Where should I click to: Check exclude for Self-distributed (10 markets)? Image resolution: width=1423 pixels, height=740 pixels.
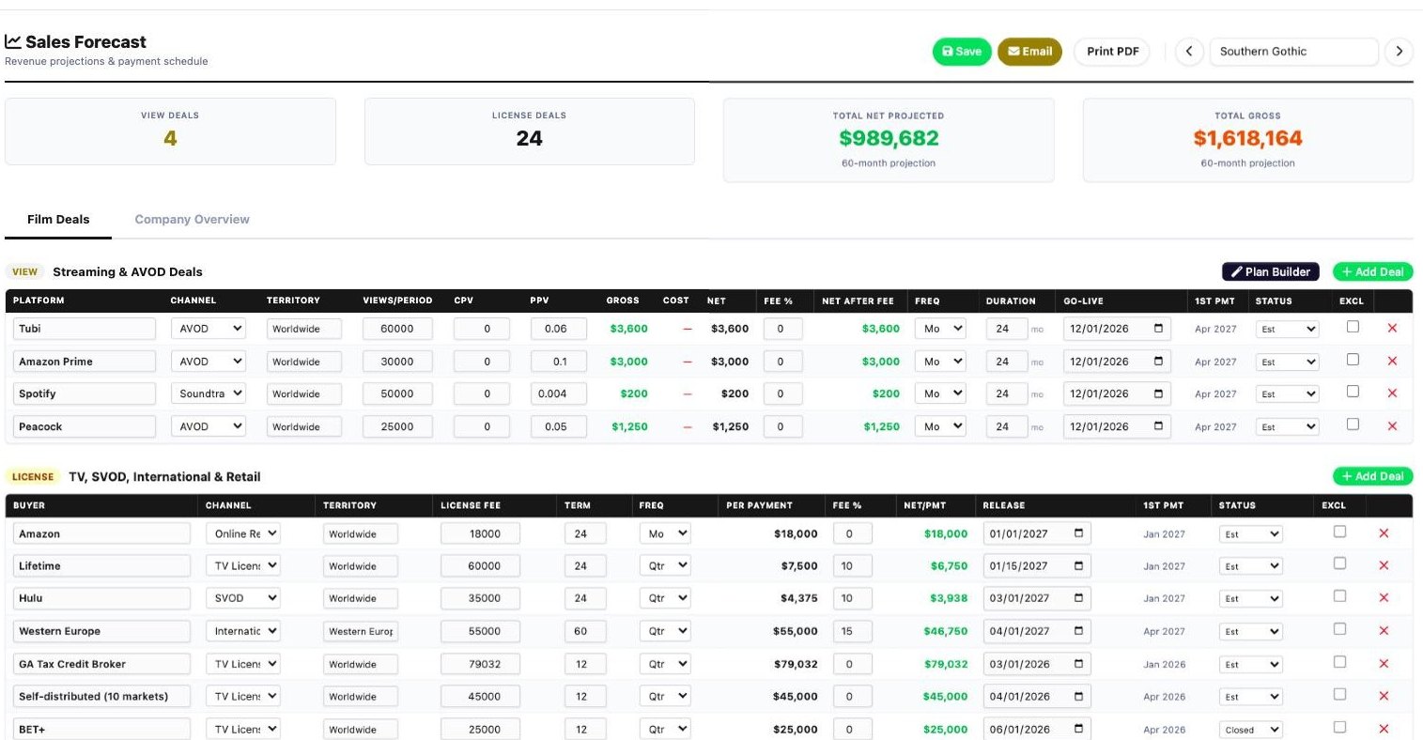(x=1339, y=695)
